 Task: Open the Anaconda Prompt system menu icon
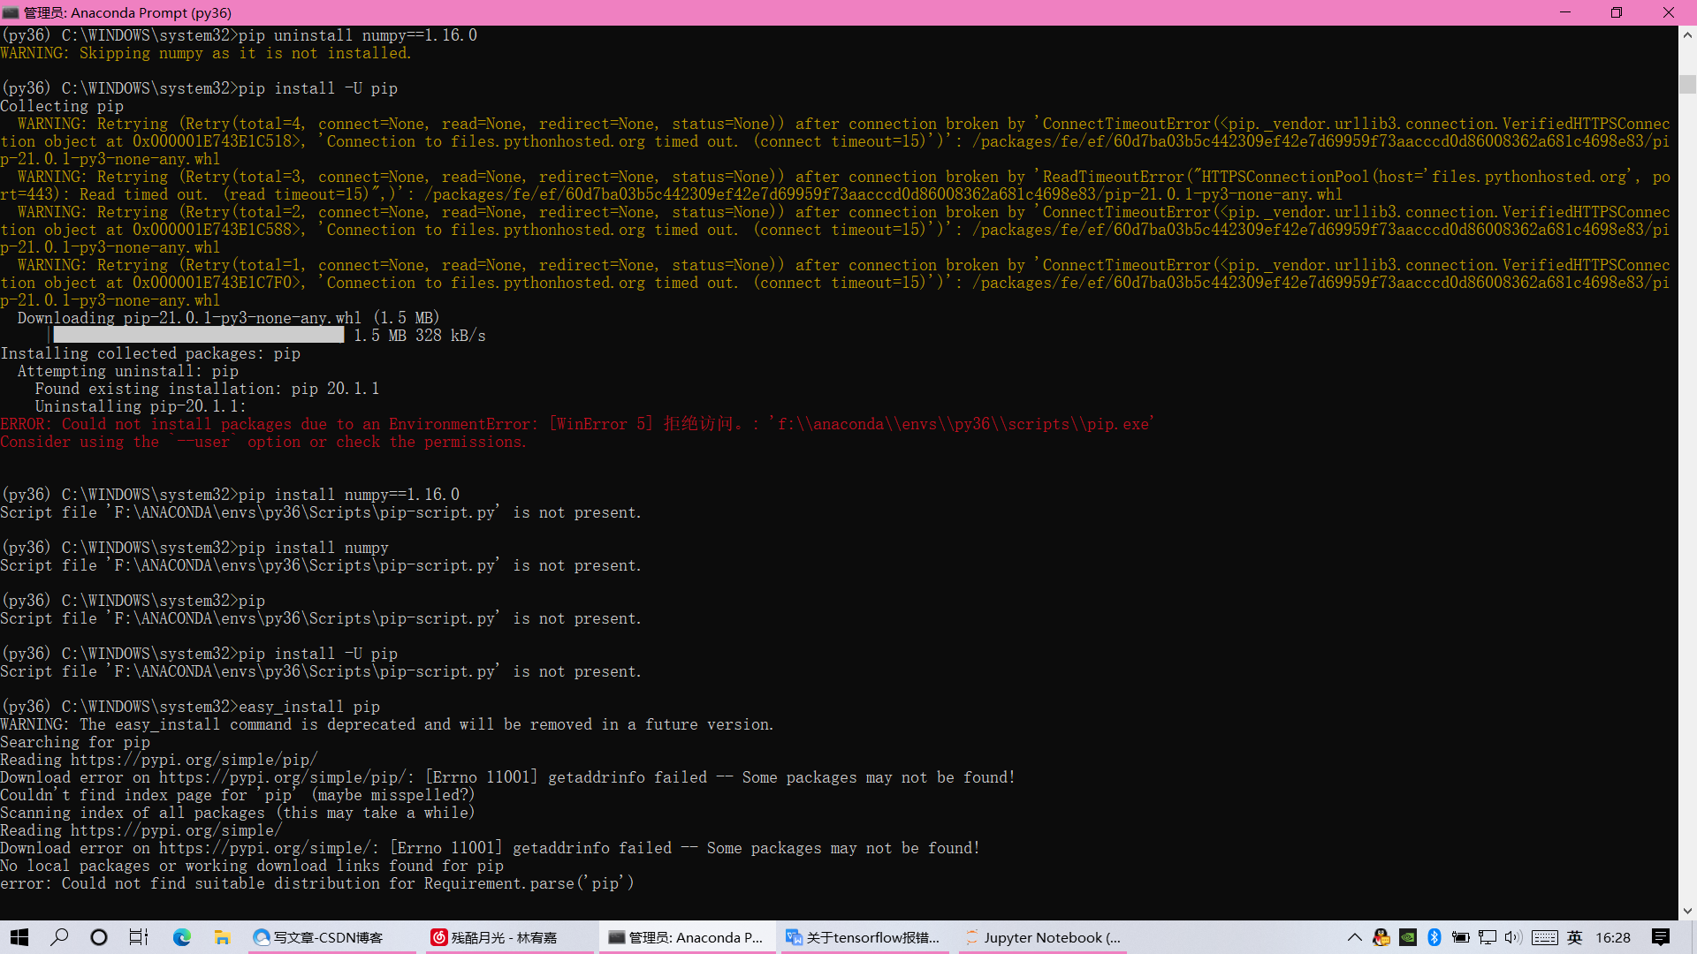click(9, 12)
